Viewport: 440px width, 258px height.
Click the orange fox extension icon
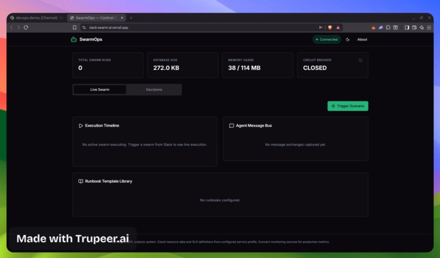point(373,27)
